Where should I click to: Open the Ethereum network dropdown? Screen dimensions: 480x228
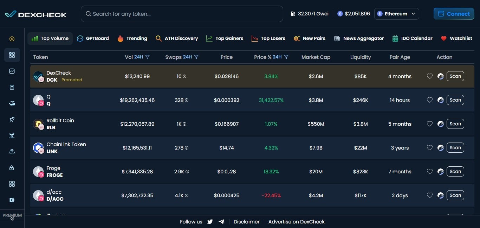pos(396,14)
